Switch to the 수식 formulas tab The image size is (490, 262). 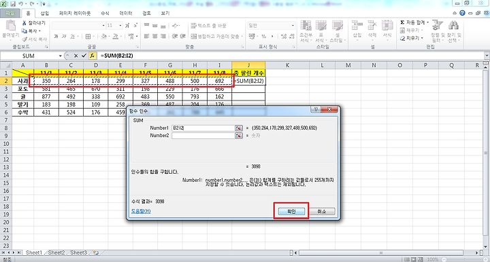tap(105, 14)
